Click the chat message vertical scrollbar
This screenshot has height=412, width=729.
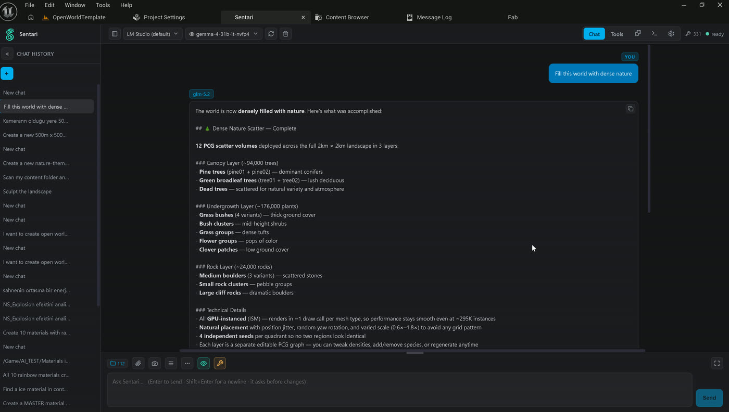[x=649, y=129]
